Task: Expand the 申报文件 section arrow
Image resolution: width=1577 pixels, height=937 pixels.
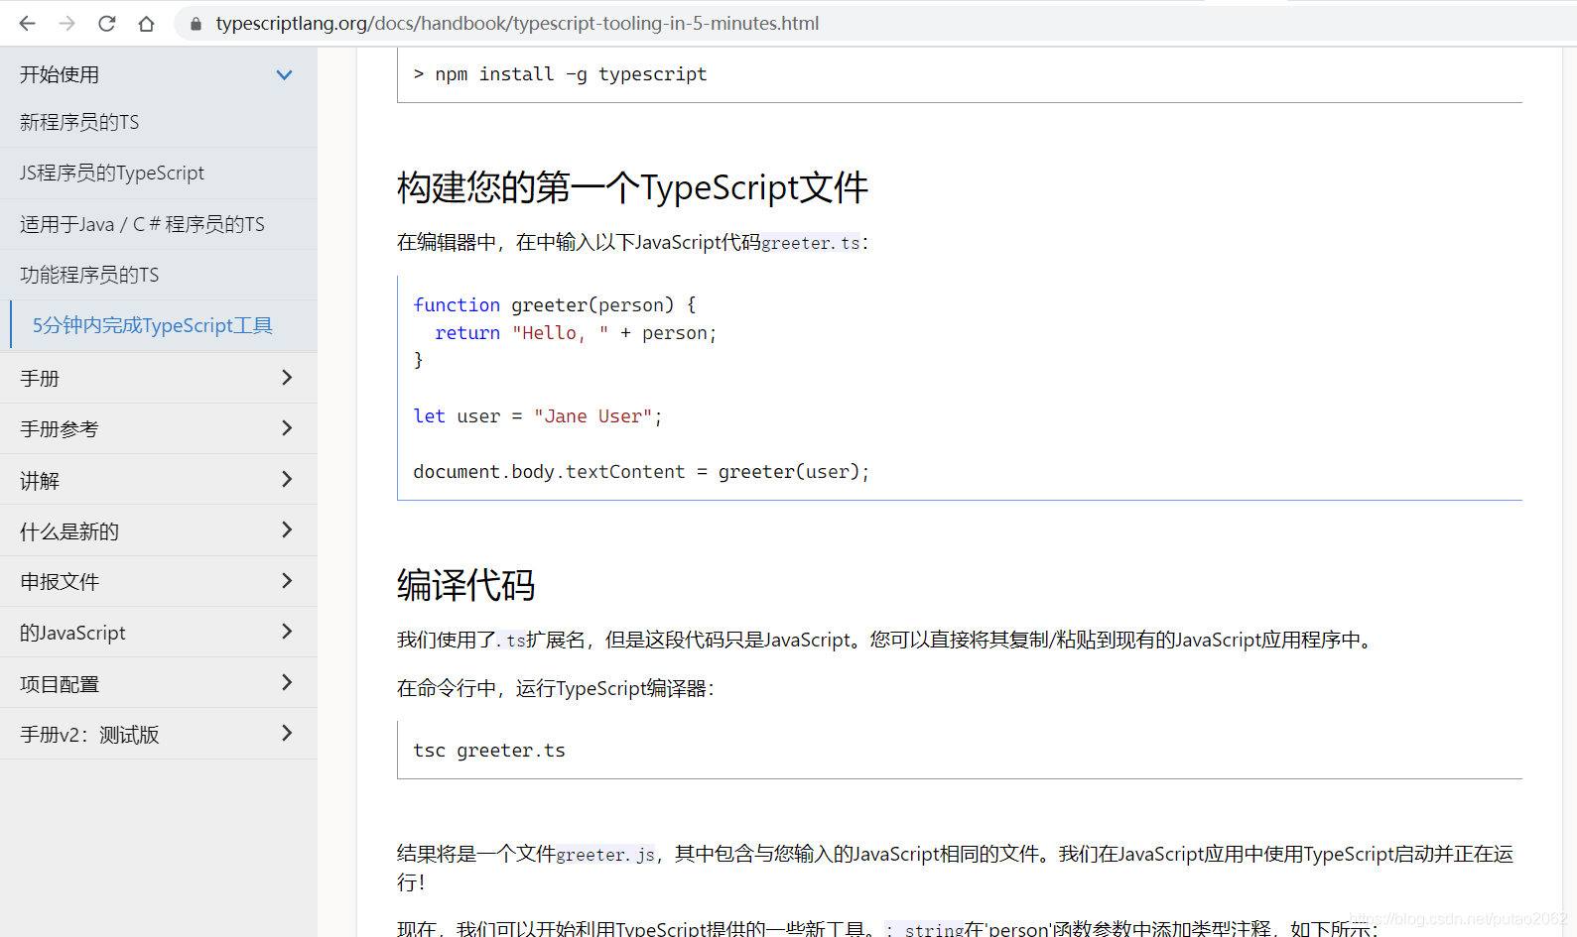Action: click(x=287, y=581)
